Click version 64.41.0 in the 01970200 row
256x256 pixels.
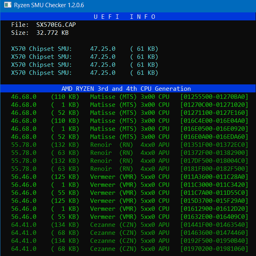coord(24,249)
